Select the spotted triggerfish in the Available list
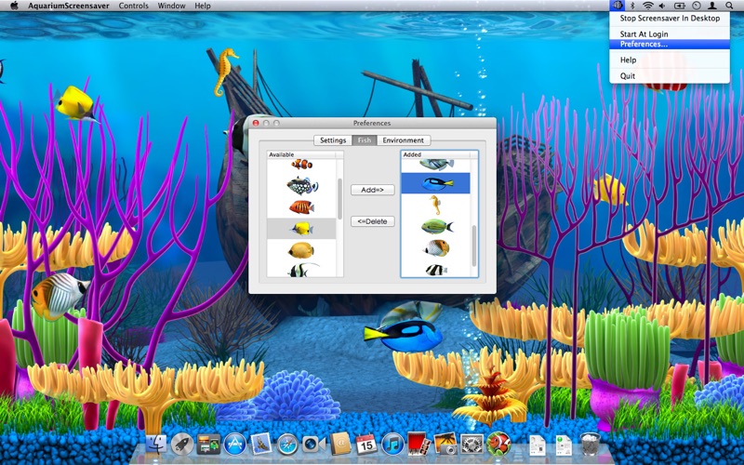Screen dimensions: 744x465 click(301, 185)
